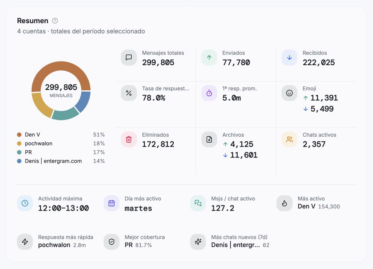Click the 78.0% response rate value
The height and width of the screenshot is (269, 373).
[153, 98]
